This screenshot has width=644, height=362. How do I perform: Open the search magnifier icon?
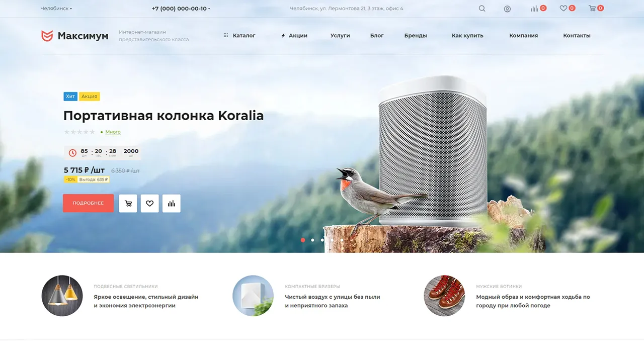pyautogui.click(x=482, y=9)
